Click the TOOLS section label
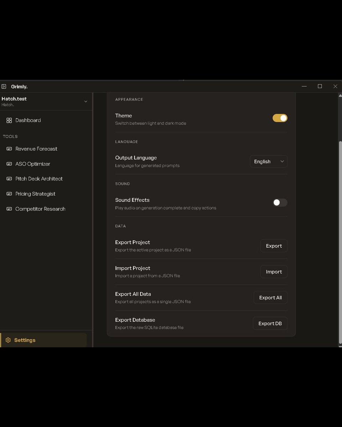 coord(10,137)
